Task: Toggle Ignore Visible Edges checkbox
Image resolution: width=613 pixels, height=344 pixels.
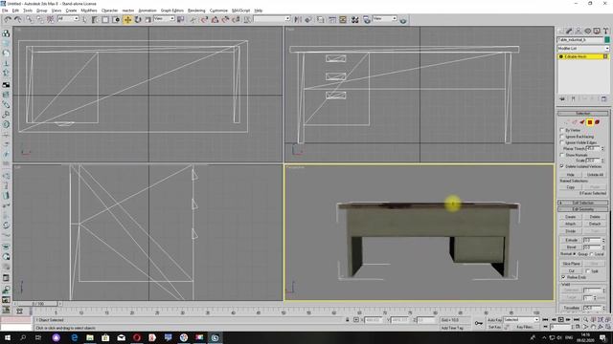Action: [562, 142]
